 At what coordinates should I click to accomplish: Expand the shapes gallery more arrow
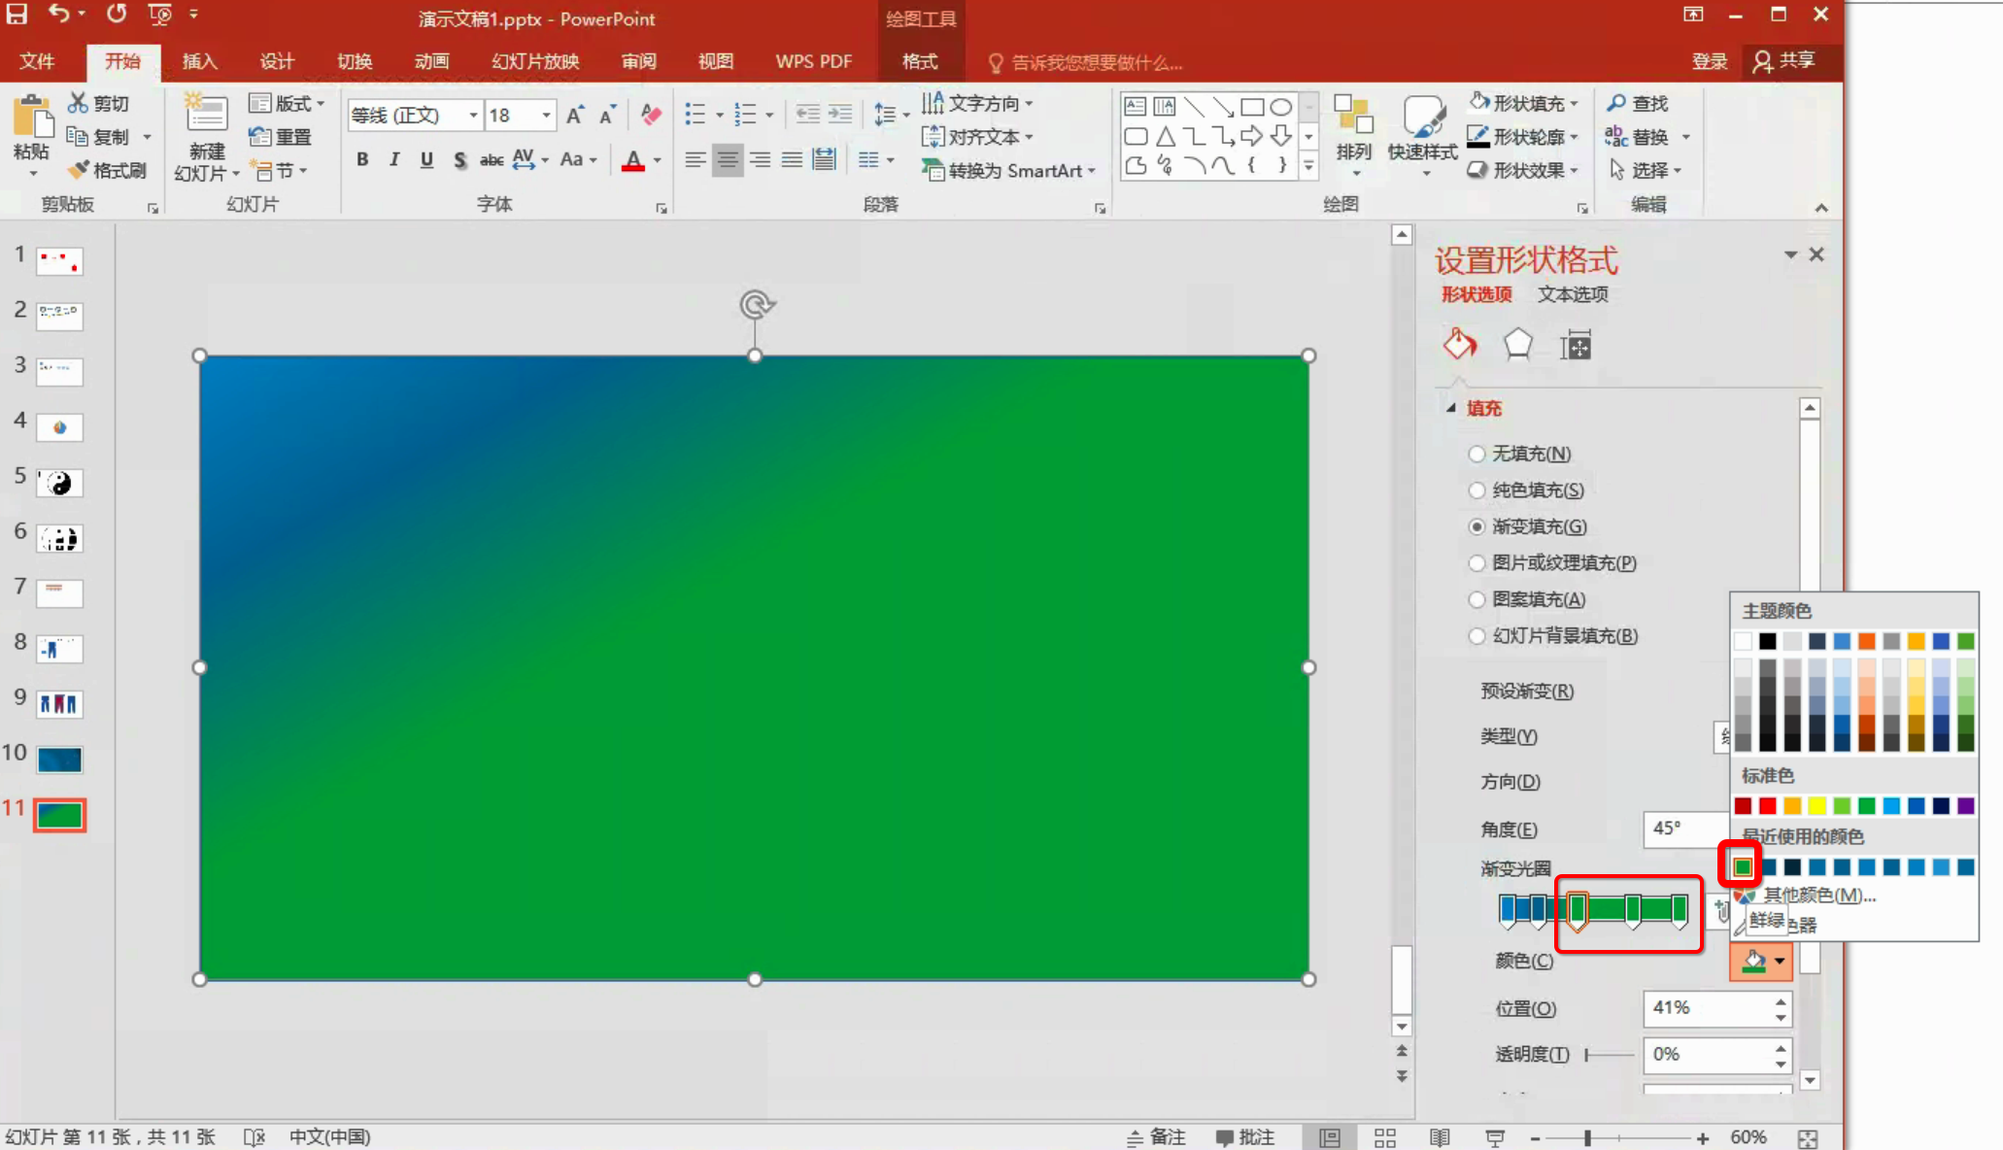point(1308,167)
